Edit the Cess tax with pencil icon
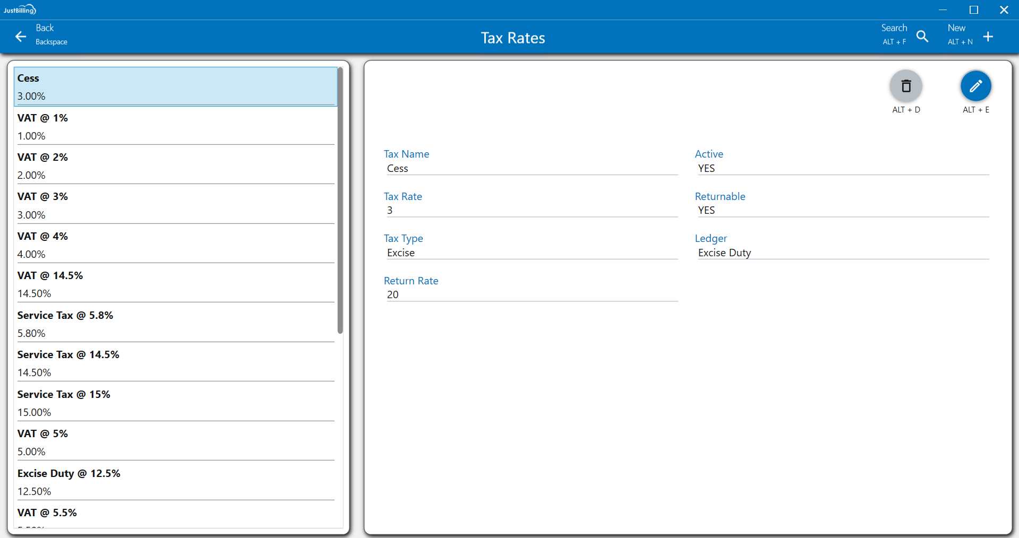Viewport: 1019px width, 538px height. (975, 86)
